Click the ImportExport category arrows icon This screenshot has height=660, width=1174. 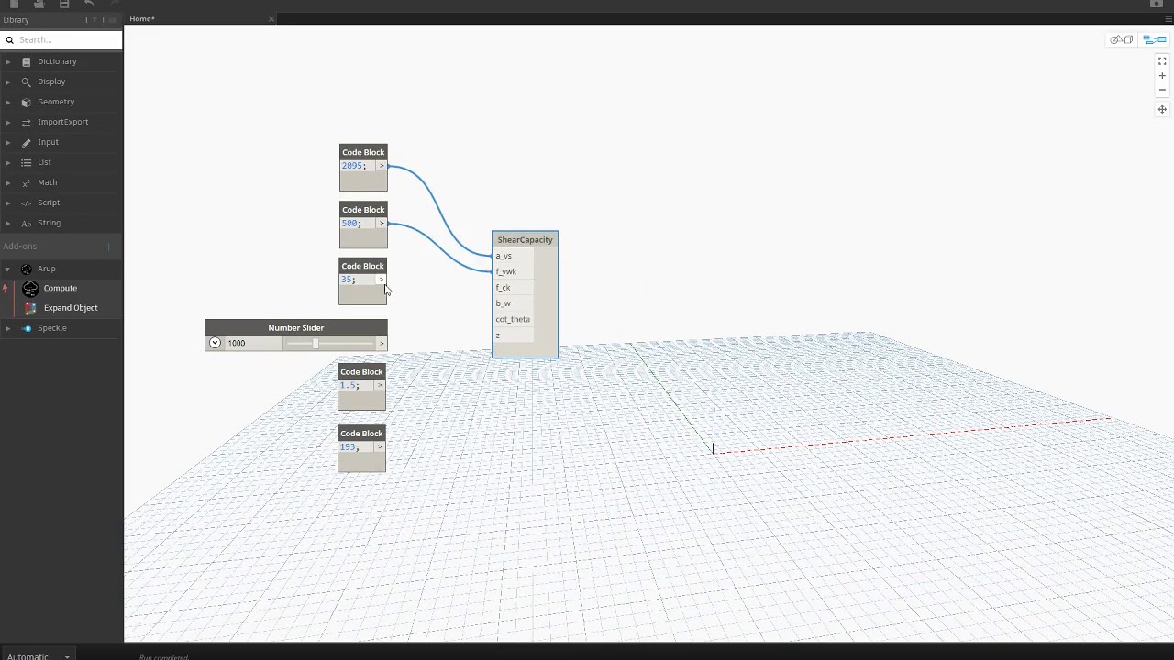click(26, 122)
